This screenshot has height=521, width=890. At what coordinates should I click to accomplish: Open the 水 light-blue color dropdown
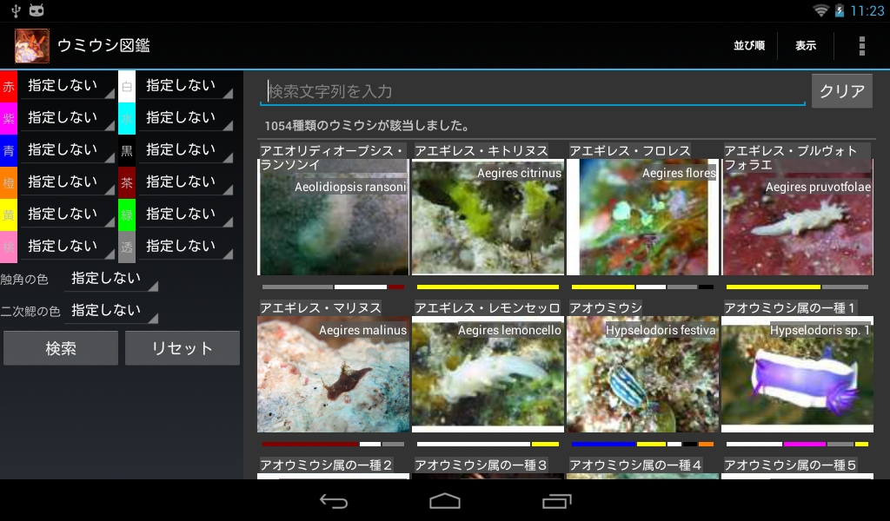[x=186, y=118]
